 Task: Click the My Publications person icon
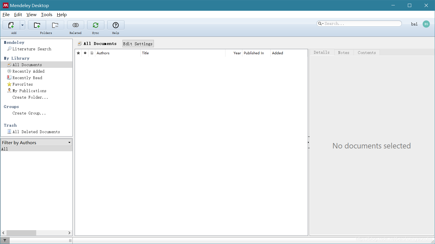tap(9, 90)
